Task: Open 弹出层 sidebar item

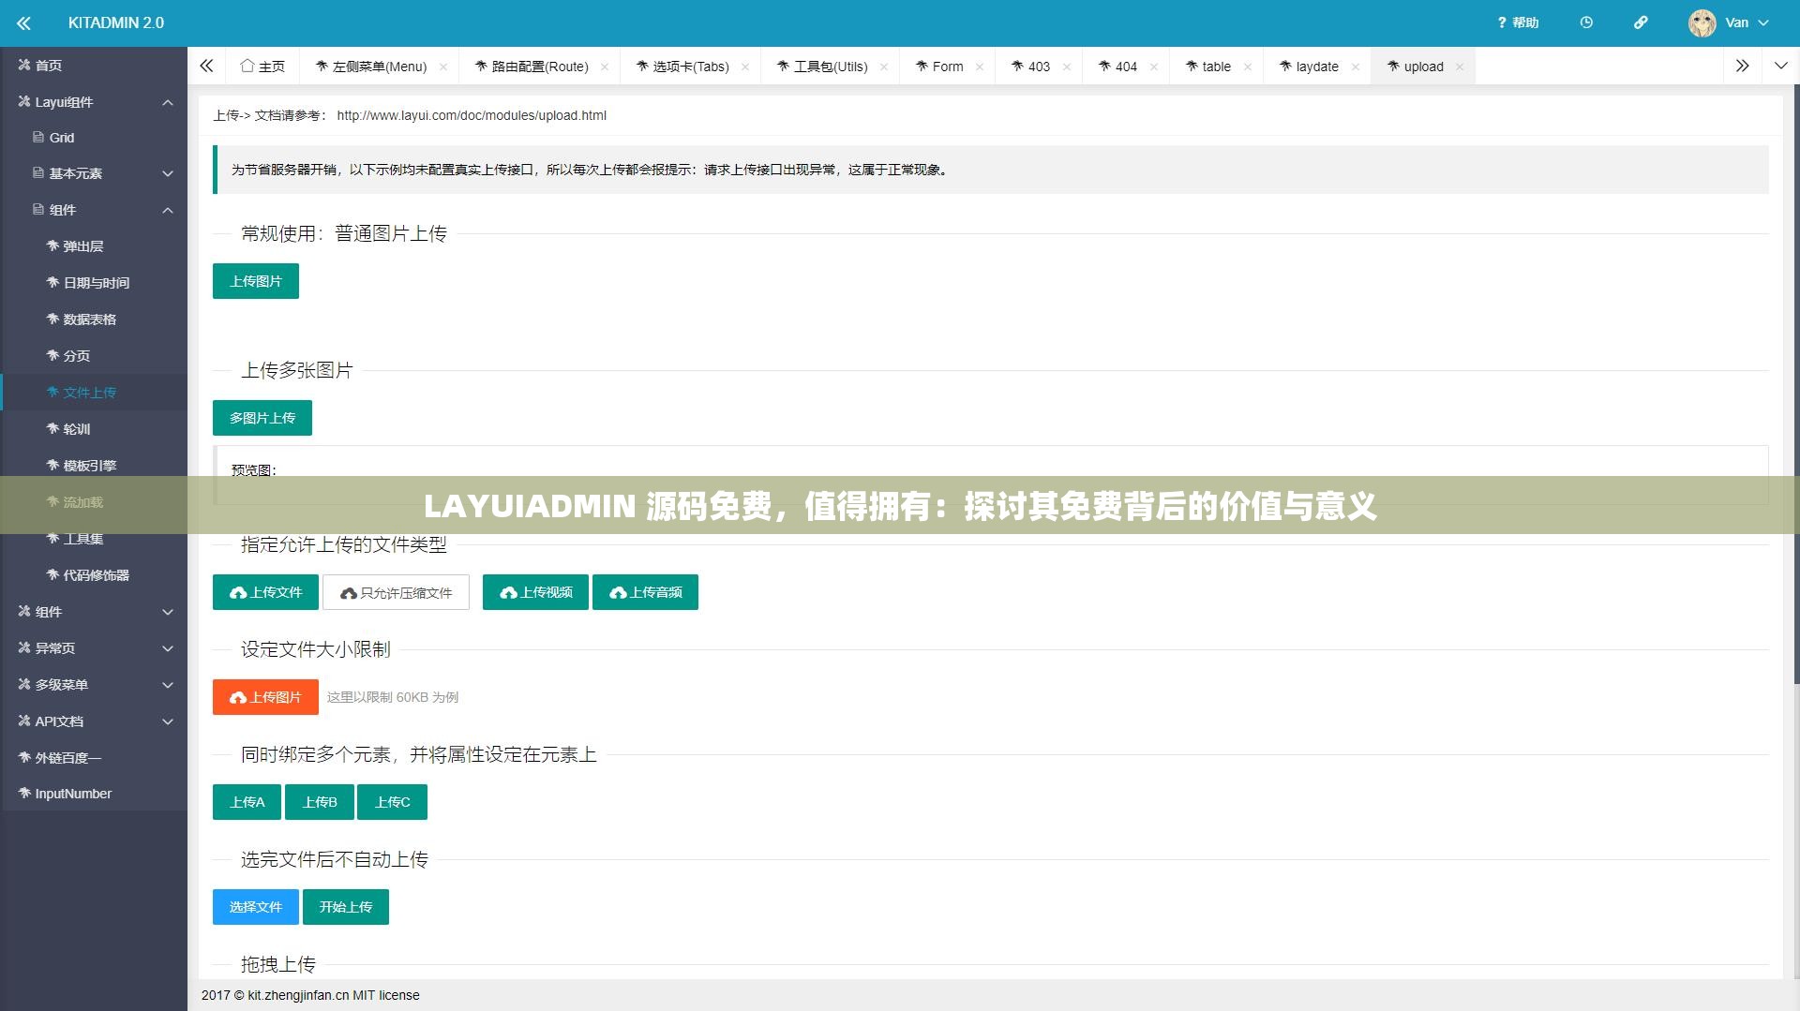Action: point(94,246)
